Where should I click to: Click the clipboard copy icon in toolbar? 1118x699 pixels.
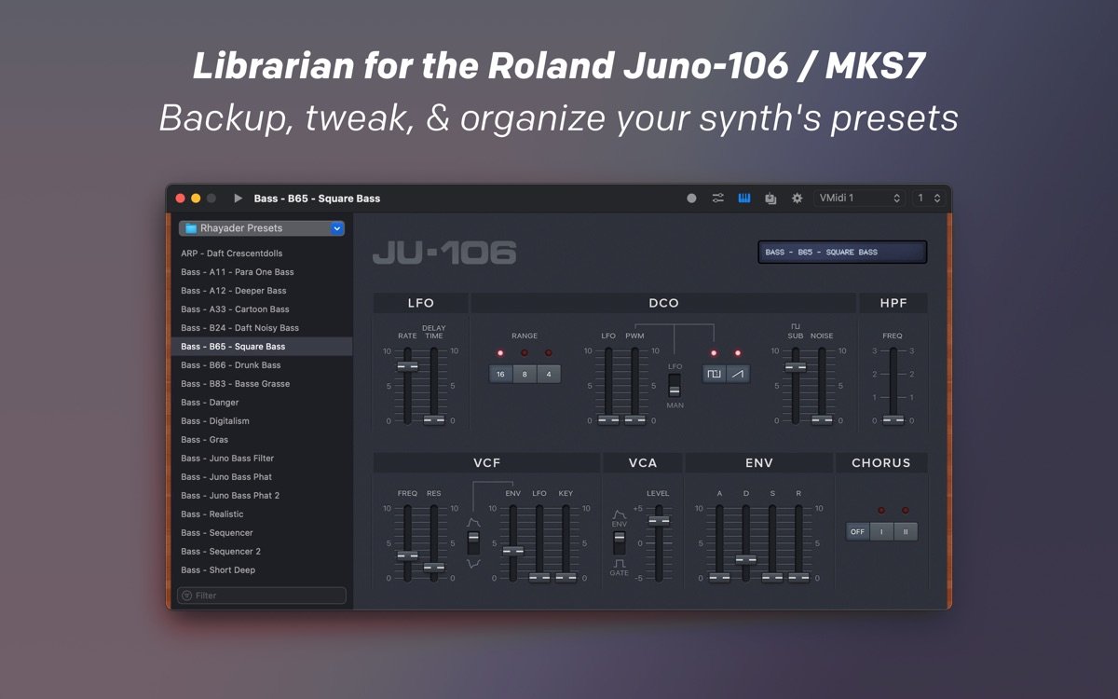(x=770, y=198)
